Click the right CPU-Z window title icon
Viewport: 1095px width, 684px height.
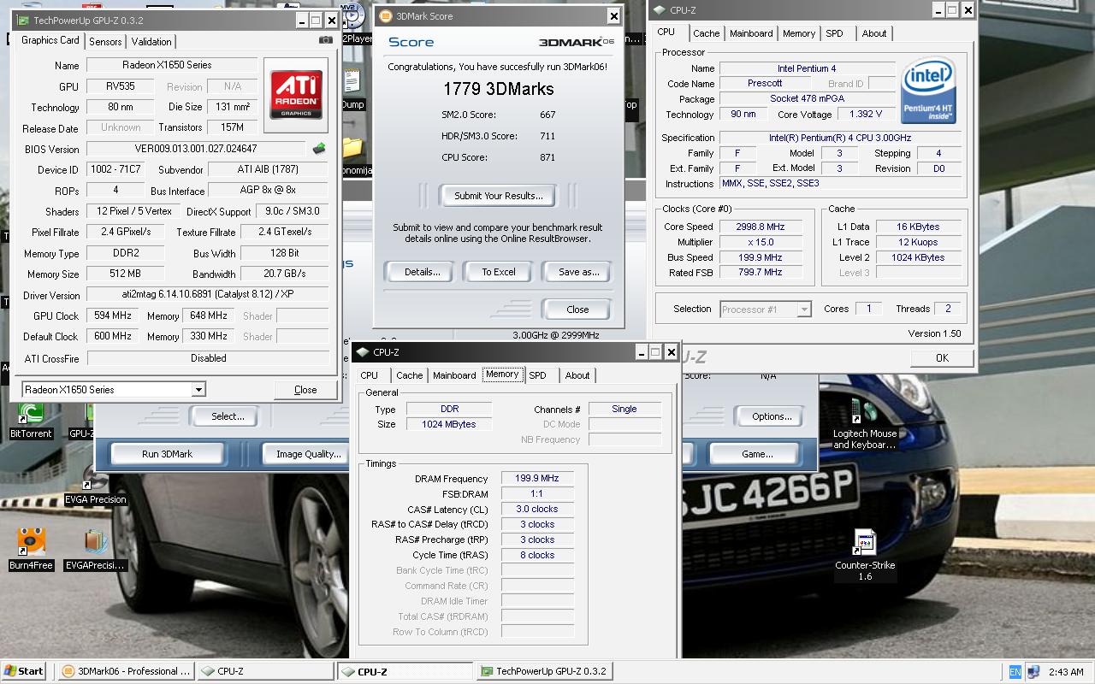point(659,10)
